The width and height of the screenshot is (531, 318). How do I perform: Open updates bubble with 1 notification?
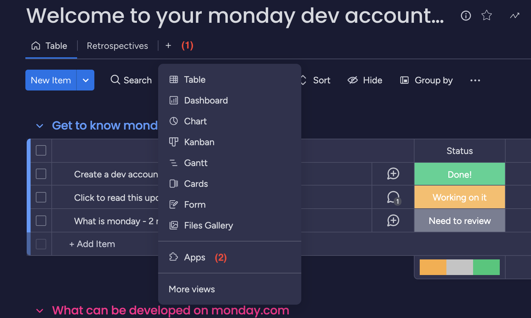click(x=393, y=198)
